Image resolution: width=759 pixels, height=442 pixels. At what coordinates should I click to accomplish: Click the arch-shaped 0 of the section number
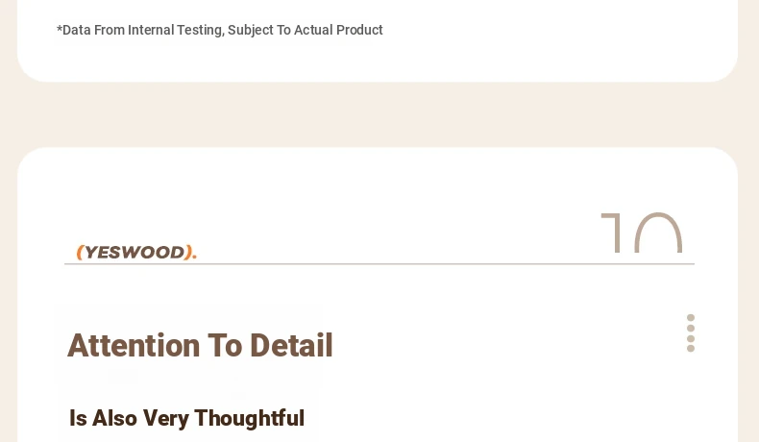click(658, 233)
